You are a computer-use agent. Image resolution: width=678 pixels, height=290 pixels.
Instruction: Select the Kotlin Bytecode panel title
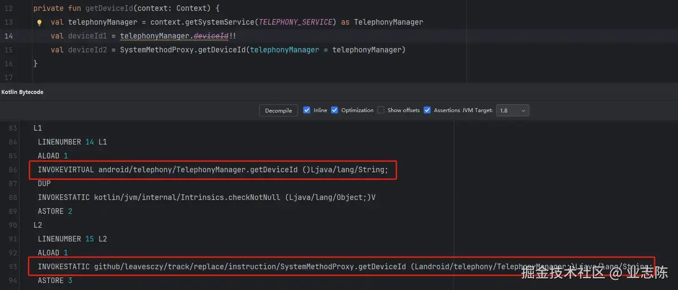(23, 91)
